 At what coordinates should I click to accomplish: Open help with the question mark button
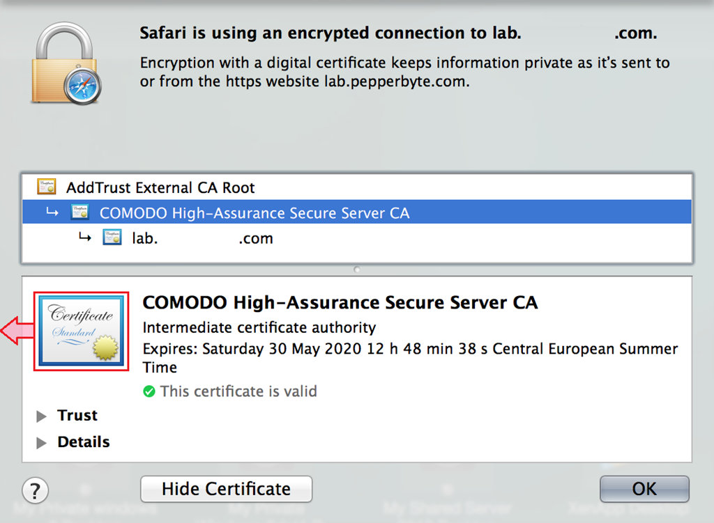(35, 490)
